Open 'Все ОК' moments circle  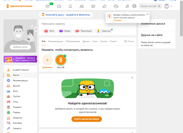(61, 60)
